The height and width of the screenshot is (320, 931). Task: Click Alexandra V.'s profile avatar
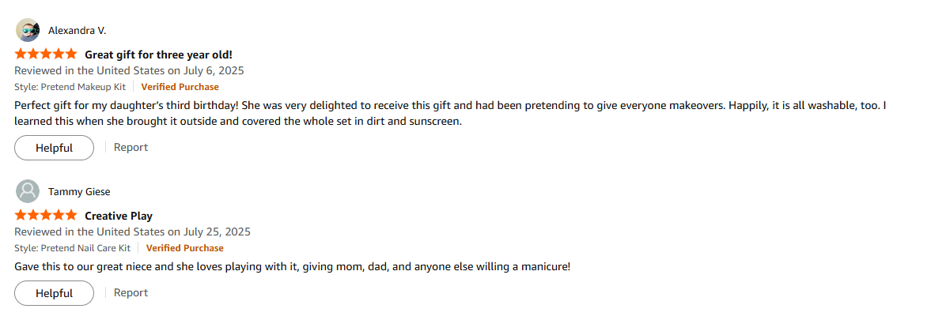(28, 30)
